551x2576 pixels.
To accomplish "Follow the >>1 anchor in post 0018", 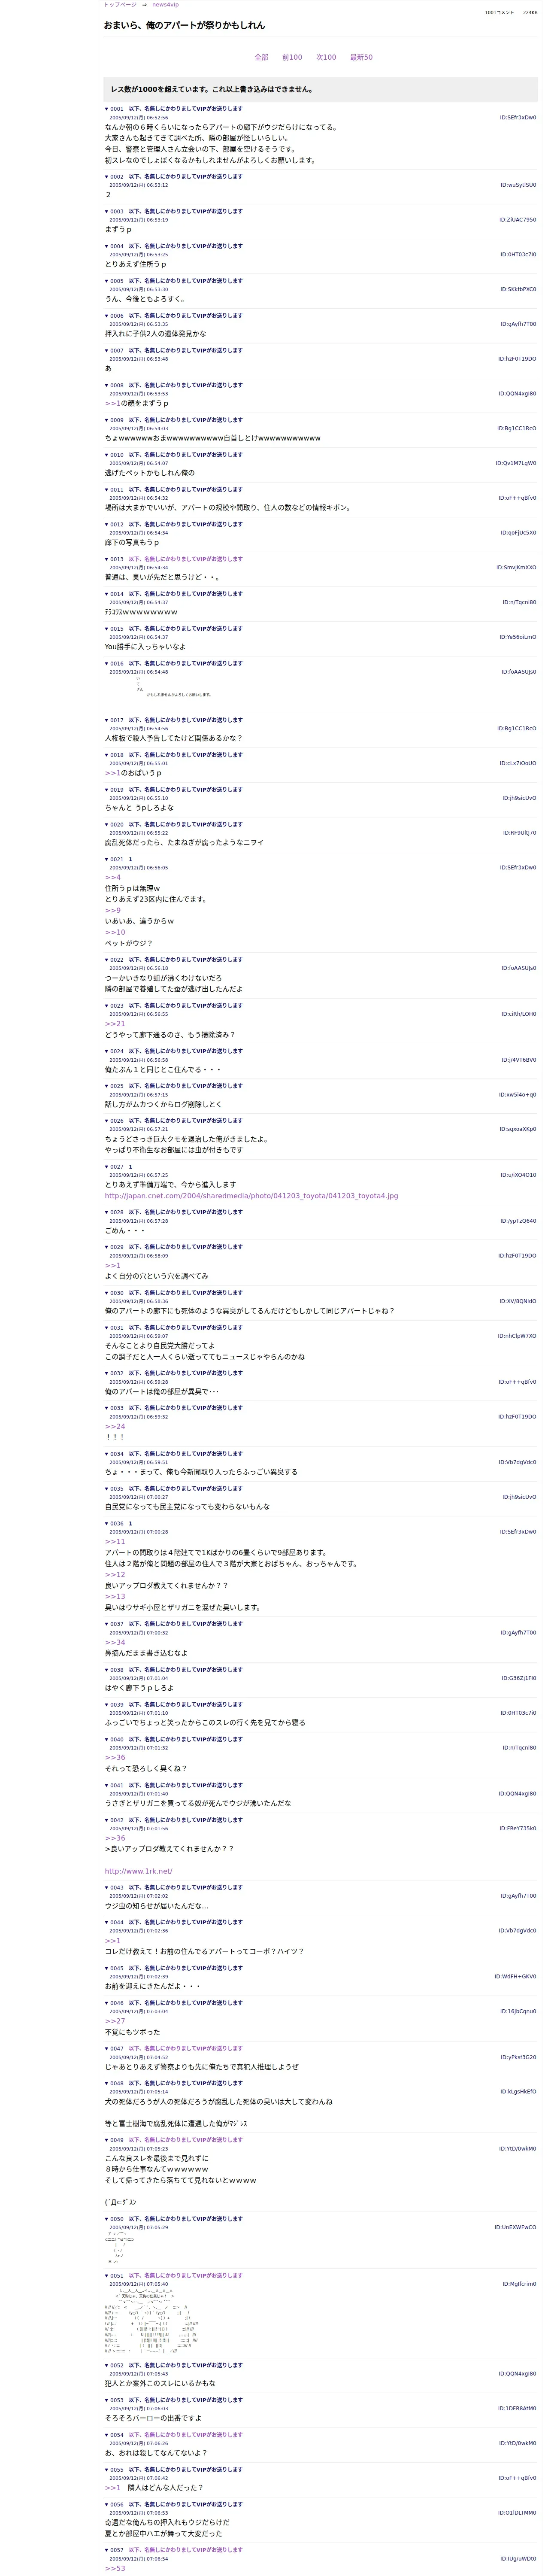I will tap(112, 773).
